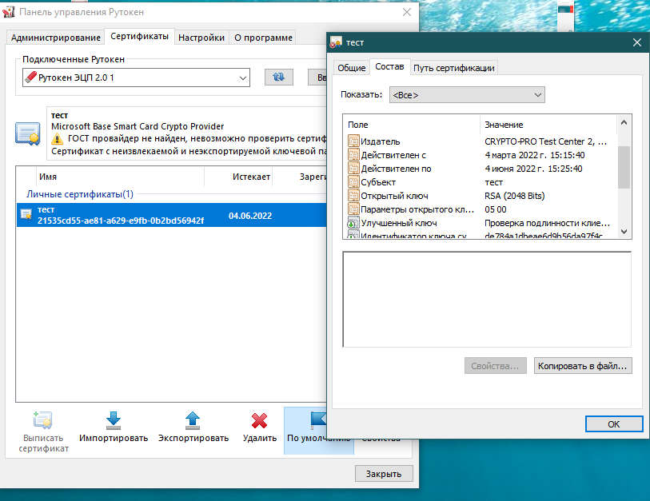The width and height of the screenshot is (650, 501).
Task: Open the Настройки tab
Action: [201, 38]
